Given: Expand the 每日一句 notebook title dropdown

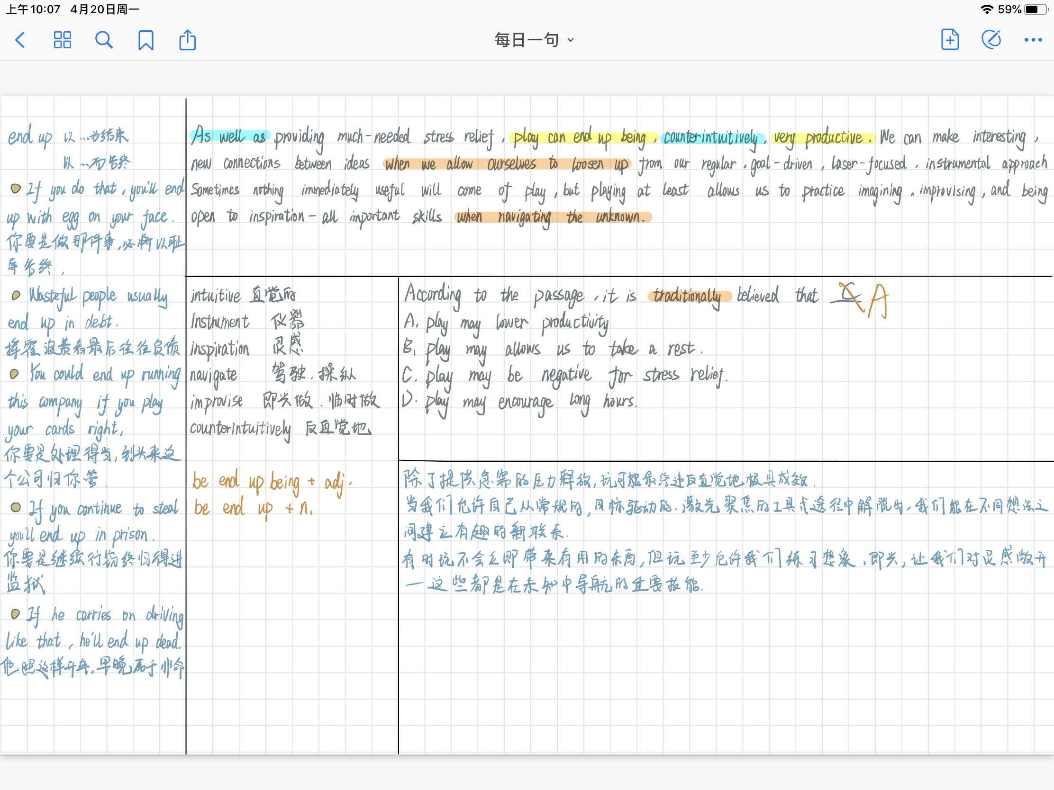Looking at the screenshot, I should [533, 40].
